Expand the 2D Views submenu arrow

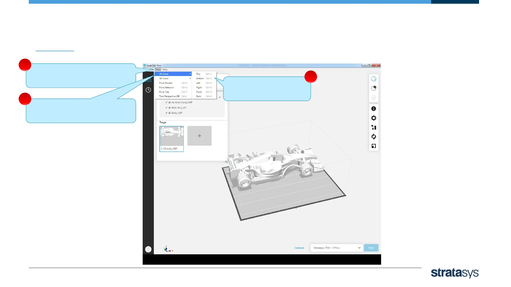(x=190, y=74)
